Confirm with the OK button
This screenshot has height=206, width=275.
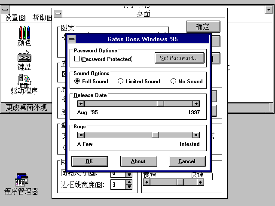[90, 161]
